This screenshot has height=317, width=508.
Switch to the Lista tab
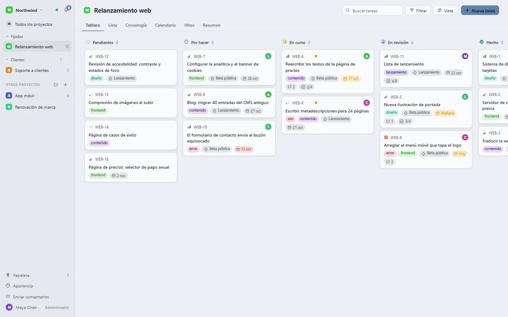point(113,25)
